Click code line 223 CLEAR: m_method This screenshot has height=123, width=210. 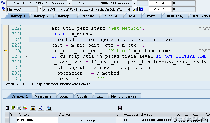74,34
